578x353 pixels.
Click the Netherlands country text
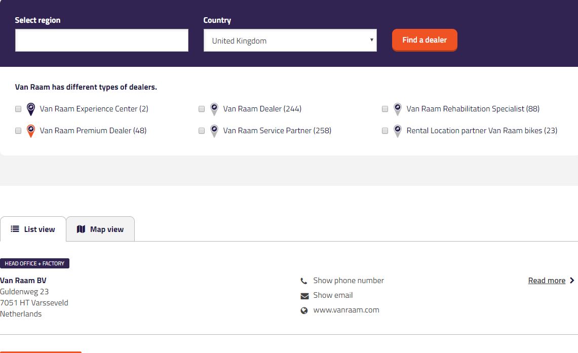click(21, 313)
